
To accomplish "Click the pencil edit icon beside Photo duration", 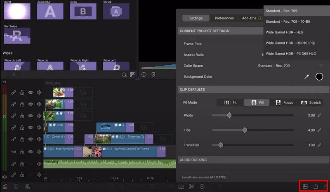I will [319, 115].
